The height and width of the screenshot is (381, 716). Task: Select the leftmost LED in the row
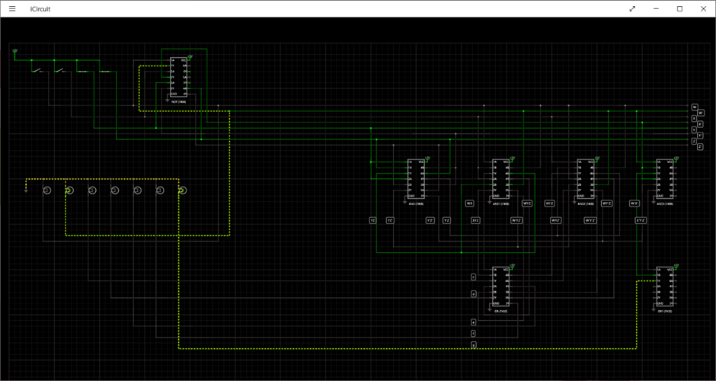click(x=47, y=190)
